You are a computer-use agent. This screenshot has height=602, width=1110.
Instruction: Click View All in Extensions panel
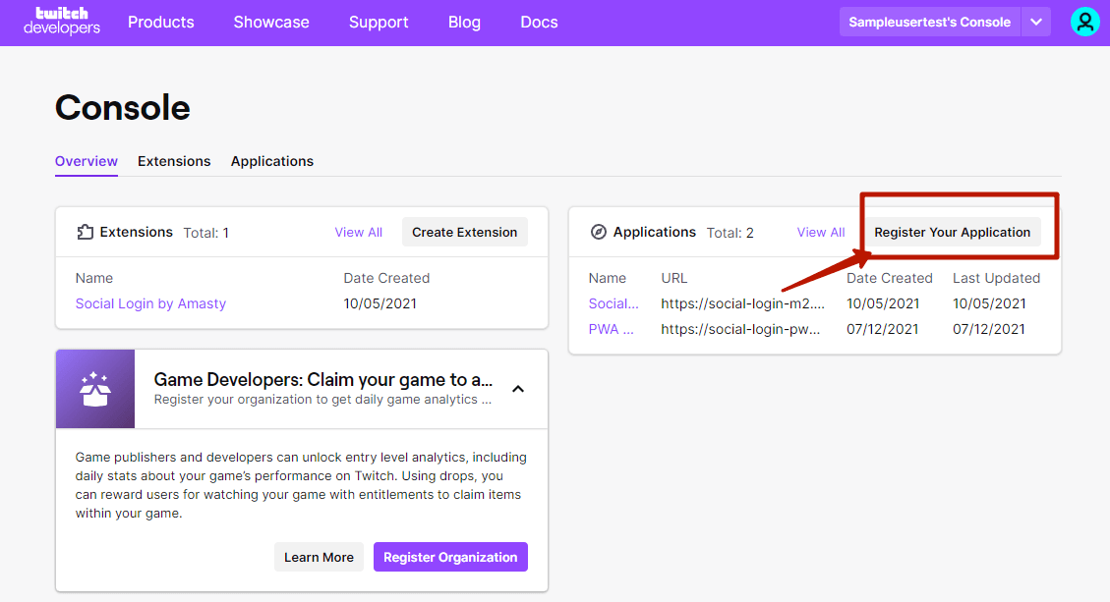(358, 232)
